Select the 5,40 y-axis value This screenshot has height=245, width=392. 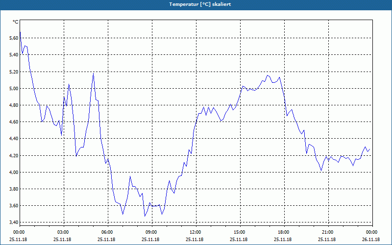click(x=14, y=55)
